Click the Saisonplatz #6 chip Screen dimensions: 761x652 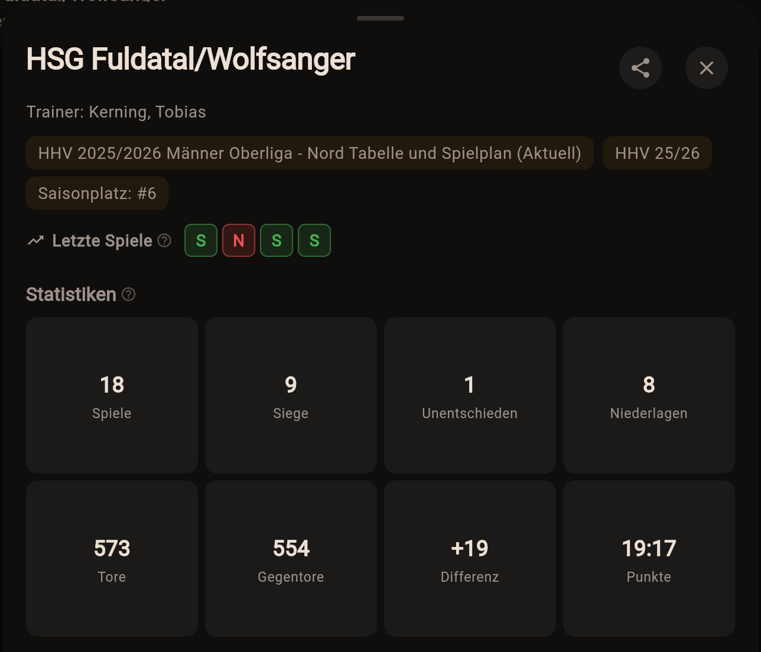click(97, 193)
